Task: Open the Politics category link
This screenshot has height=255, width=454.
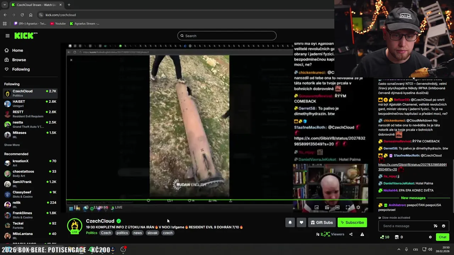Action: (92, 233)
